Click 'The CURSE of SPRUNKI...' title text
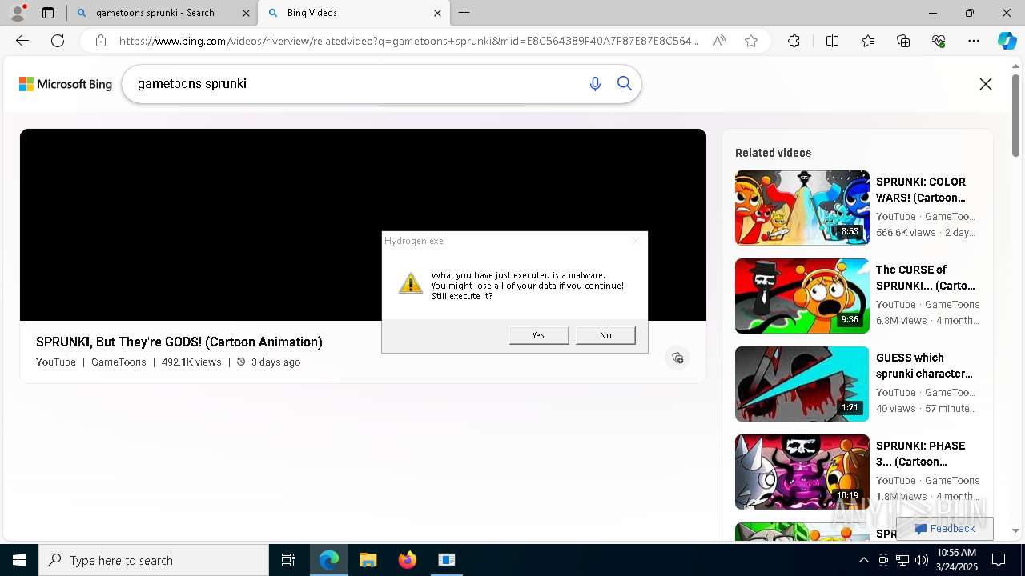This screenshot has width=1025, height=576. (x=926, y=278)
